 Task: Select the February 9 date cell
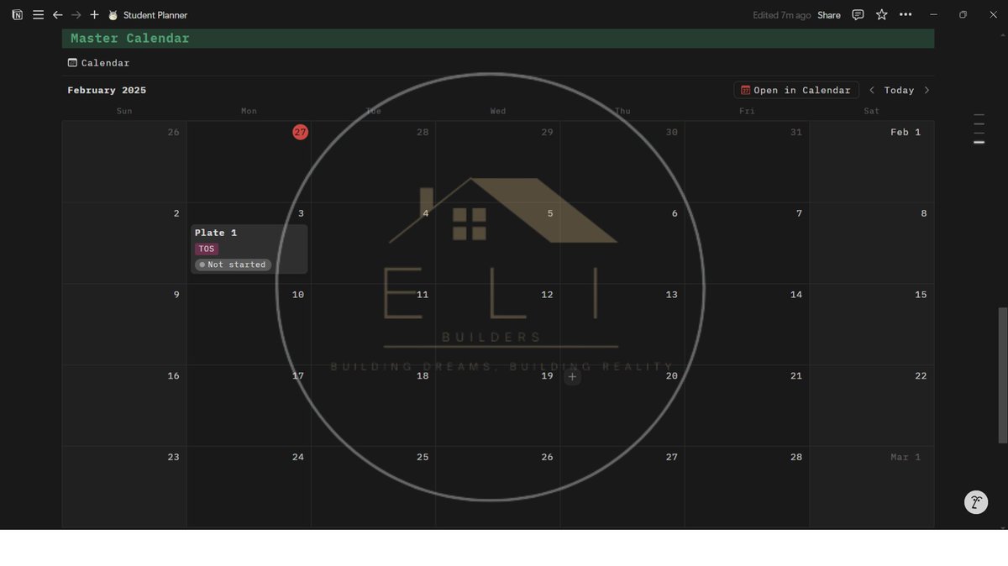pos(124,324)
